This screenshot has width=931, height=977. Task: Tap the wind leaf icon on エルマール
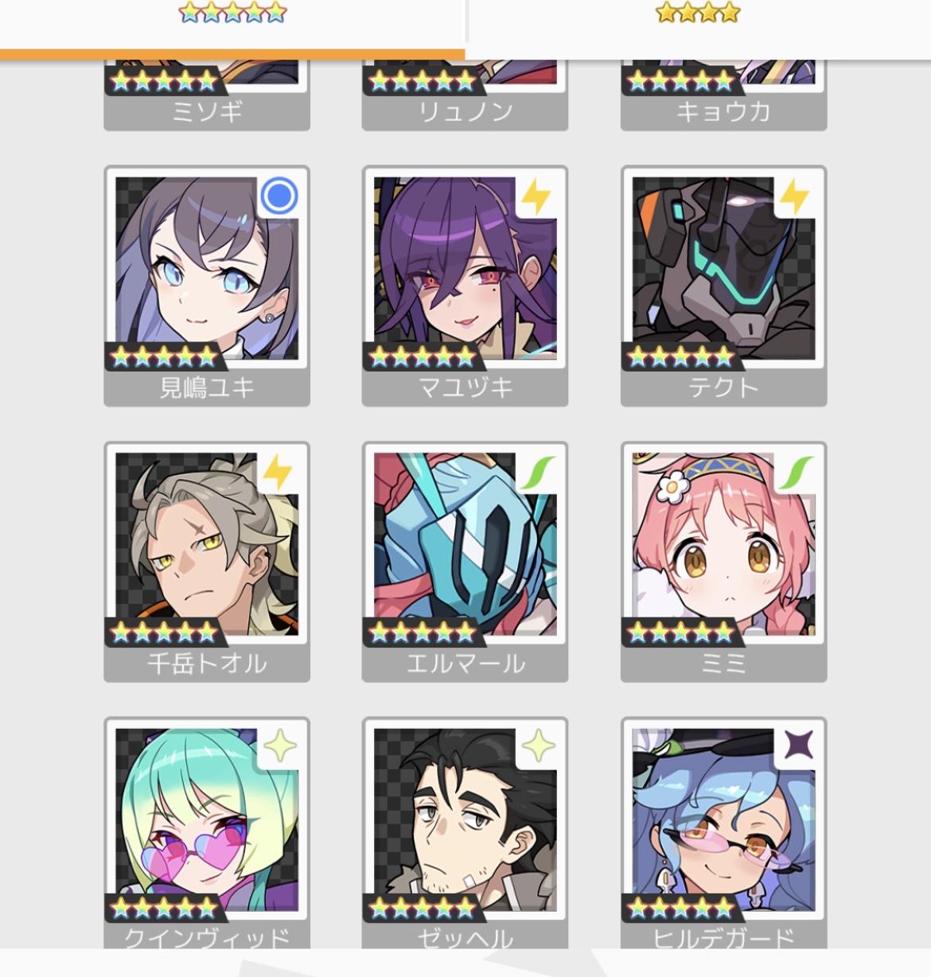pos(537,473)
